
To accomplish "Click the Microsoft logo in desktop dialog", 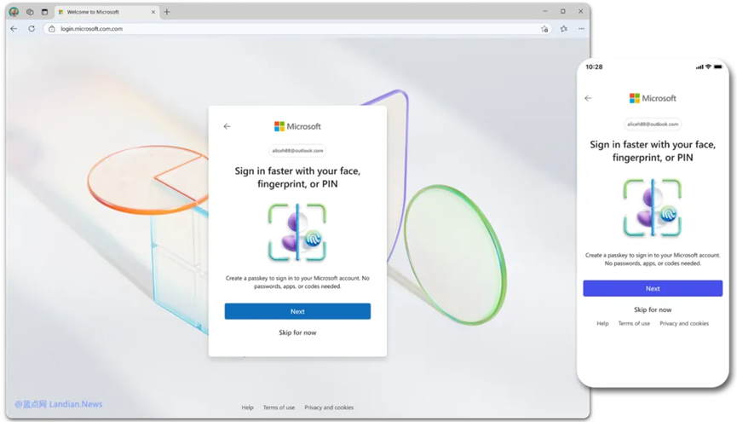I will 297,126.
